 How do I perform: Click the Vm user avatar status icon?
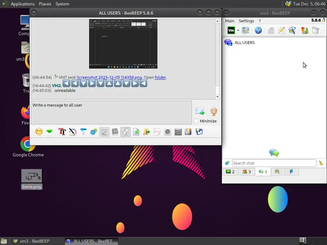pos(231,30)
